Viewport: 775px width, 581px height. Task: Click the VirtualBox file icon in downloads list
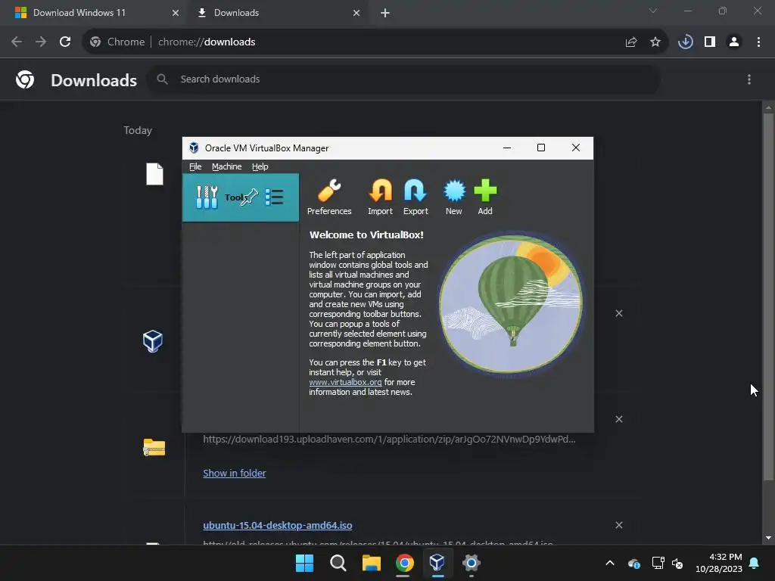pyautogui.click(x=153, y=341)
